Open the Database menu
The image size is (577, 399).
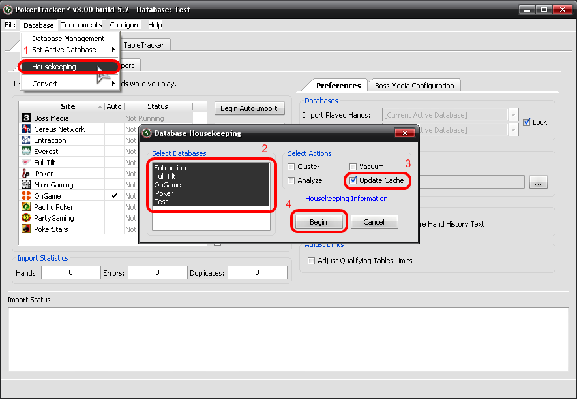point(38,25)
